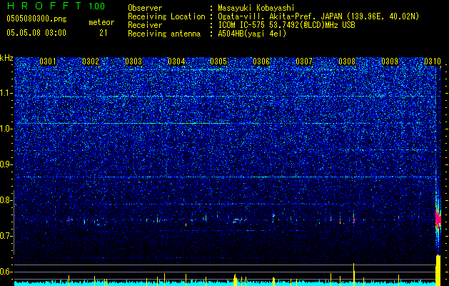The height and width of the screenshot is (286, 449).
Task: Click the 1.0 frequency axis label
Action: 6,129
